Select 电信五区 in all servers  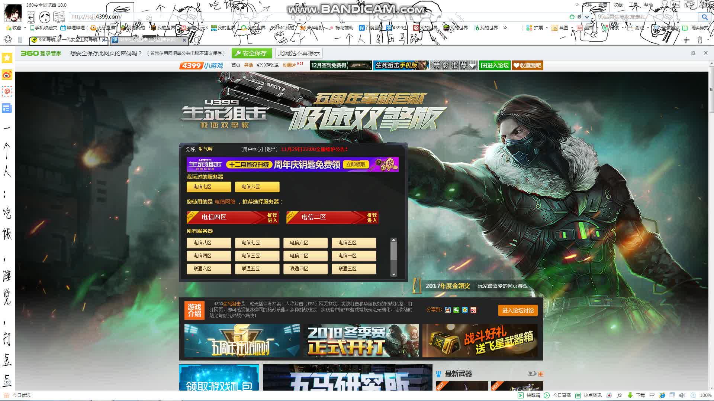tap(354, 243)
